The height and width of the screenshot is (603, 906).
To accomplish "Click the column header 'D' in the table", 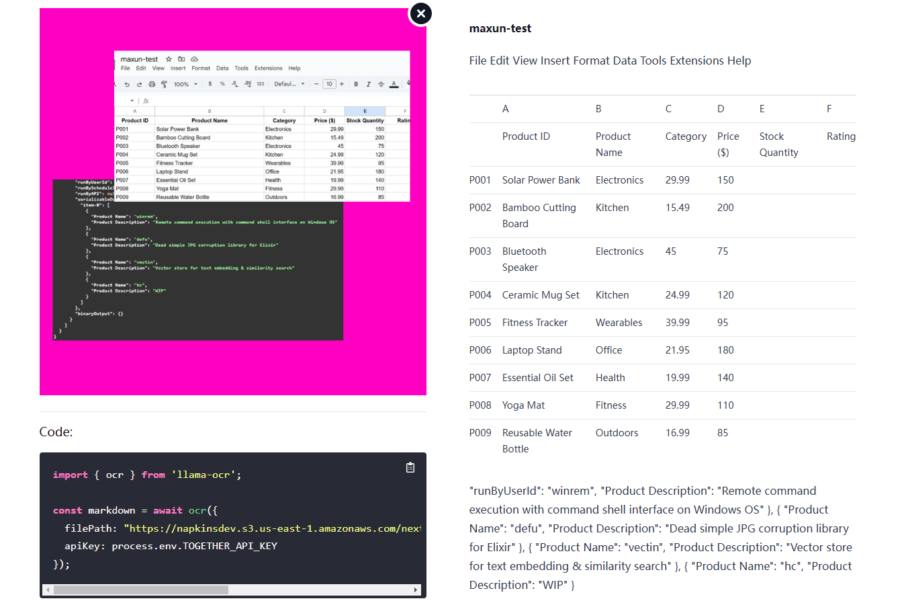I will click(x=721, y=109).
